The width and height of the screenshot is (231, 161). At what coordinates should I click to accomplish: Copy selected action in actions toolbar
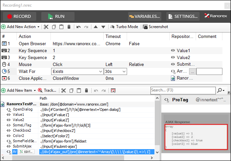[x=54, y=27]
